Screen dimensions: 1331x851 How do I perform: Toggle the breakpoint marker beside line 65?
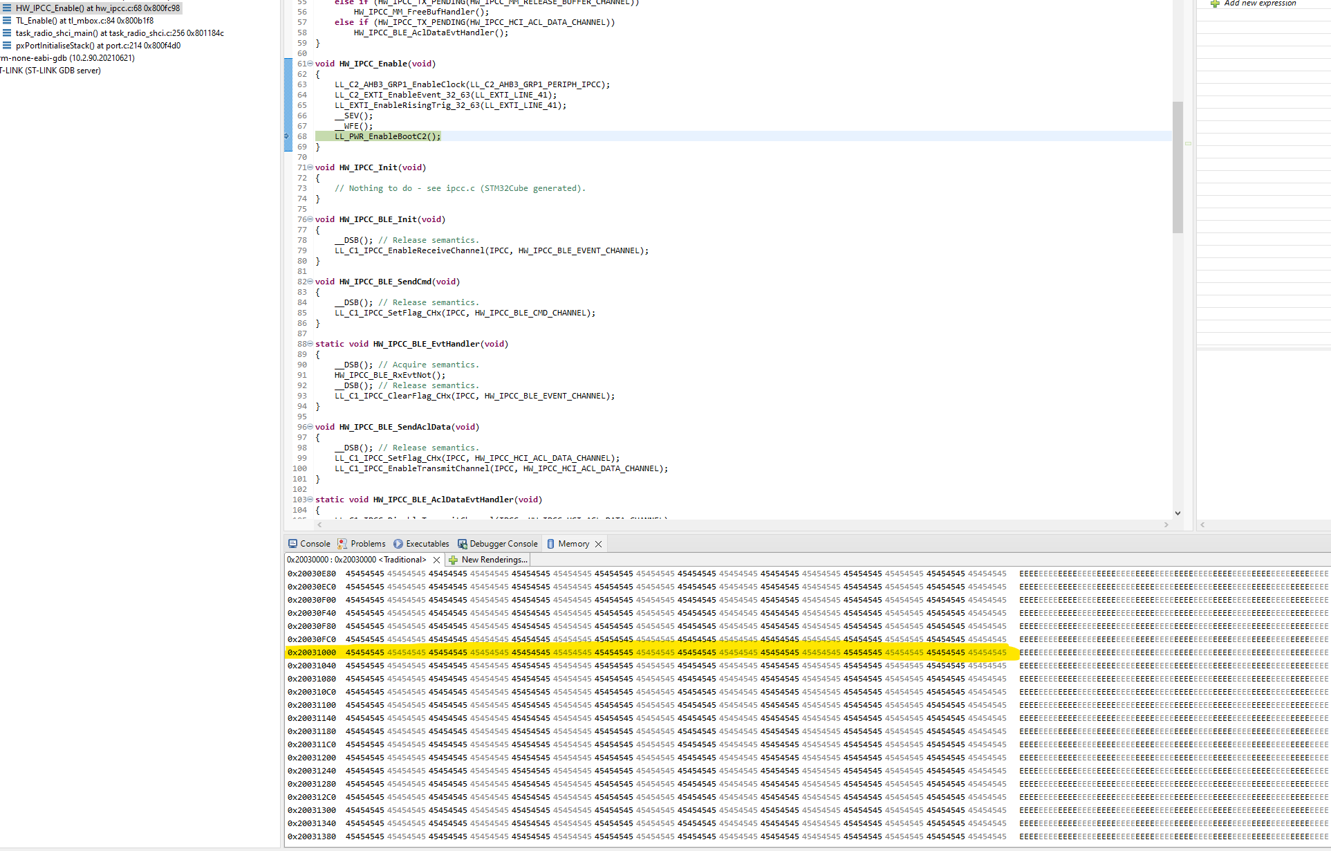(290, 105)
